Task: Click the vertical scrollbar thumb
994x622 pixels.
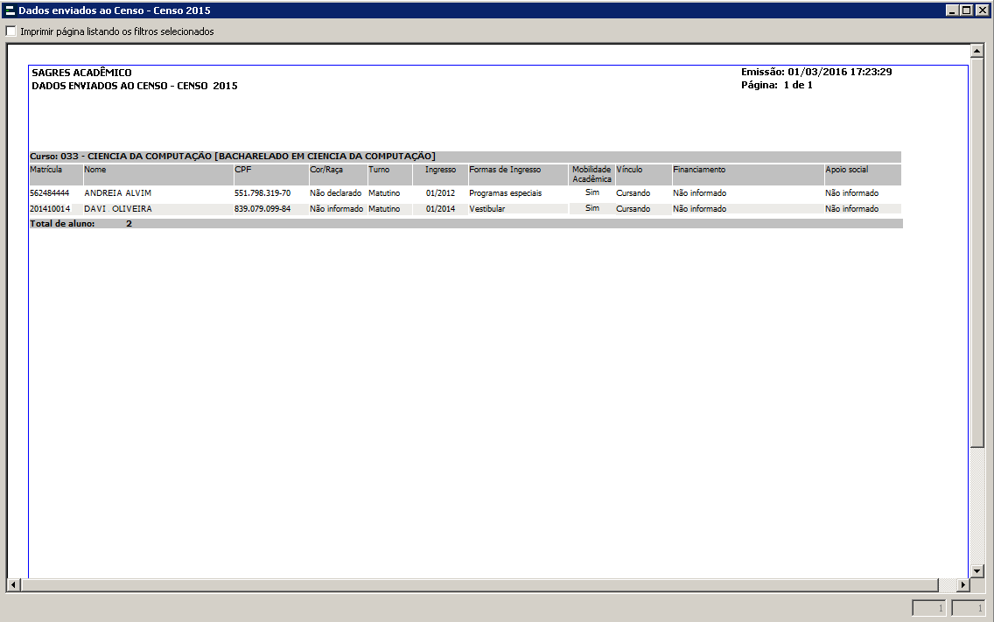Action: click(x=978, y=254)
